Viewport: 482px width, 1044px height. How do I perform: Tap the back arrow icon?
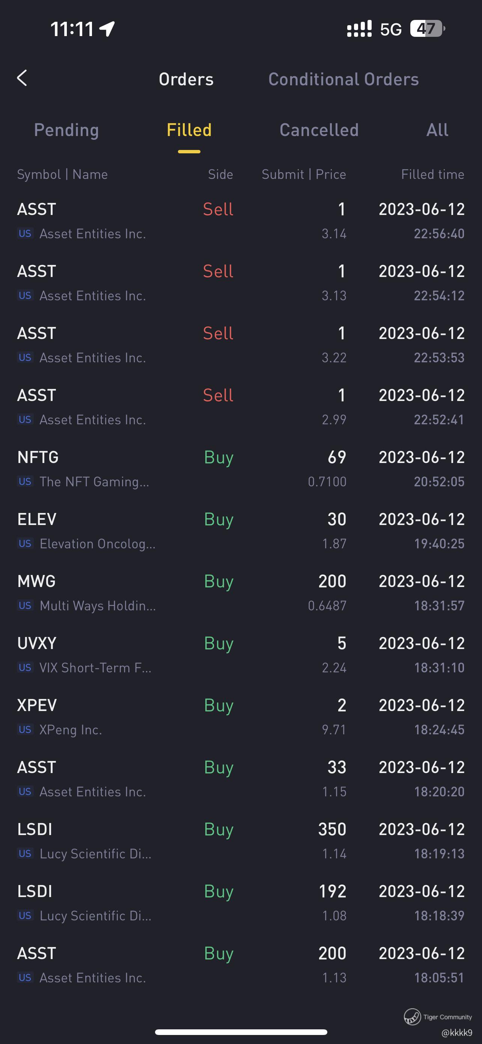(22, 78)
